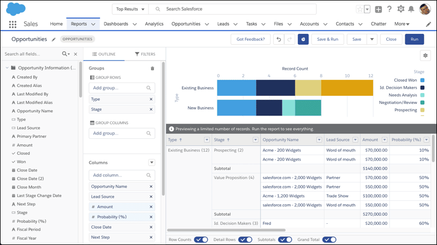Edit report name with pencil icon

pyautogui.click(x=54, y=39)
